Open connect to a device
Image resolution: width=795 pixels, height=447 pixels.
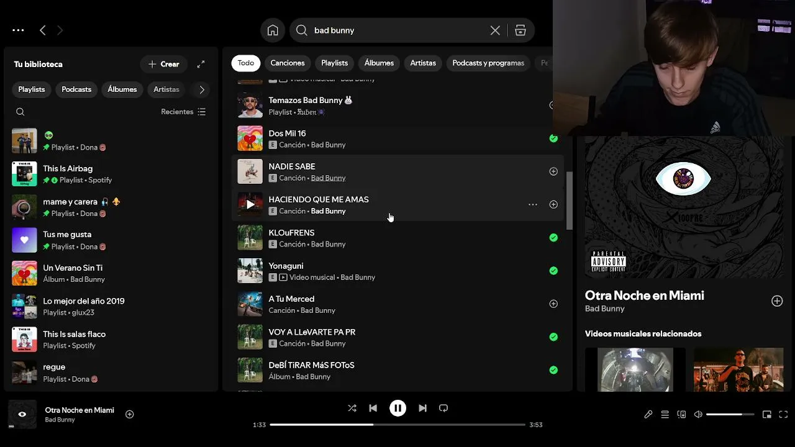click(681, 414)
